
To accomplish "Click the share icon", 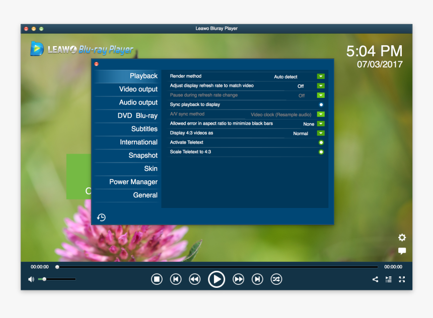I will click(x=375, y=279).
